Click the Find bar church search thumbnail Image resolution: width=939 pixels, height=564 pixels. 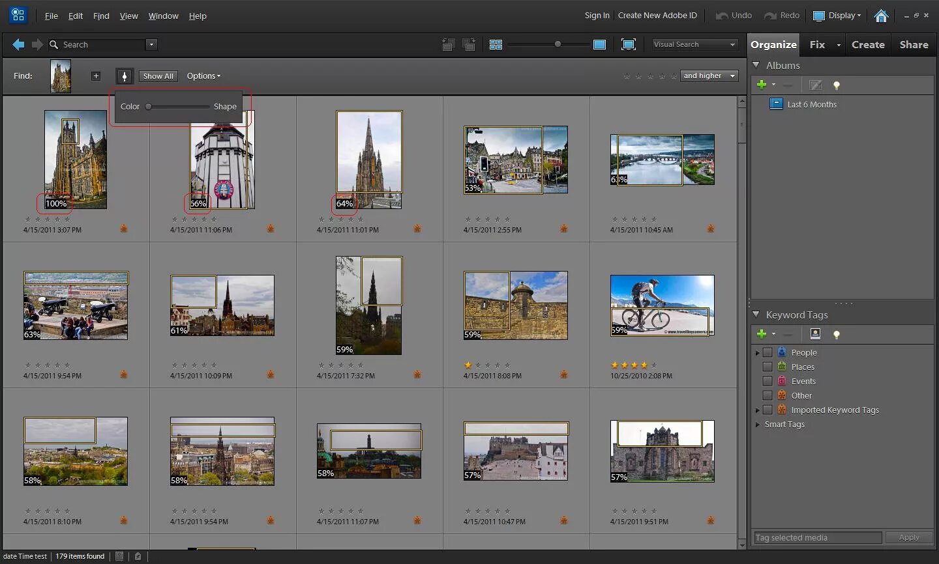61,76
